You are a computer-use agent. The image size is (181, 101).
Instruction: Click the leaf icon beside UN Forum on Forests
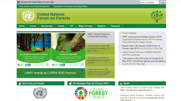tap(20, 84)
